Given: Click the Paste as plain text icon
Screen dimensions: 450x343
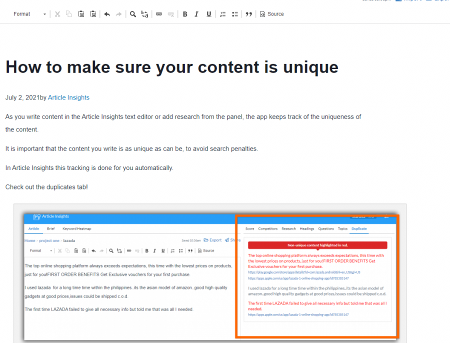Looking at the screenshot, I should [x=93, y=14].
